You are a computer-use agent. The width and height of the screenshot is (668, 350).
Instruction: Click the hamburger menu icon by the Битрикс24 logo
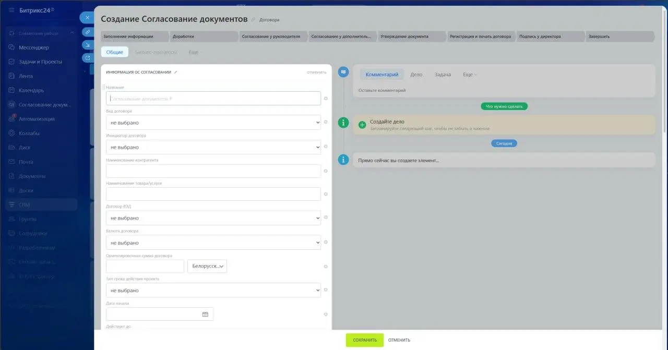(11, 10)
